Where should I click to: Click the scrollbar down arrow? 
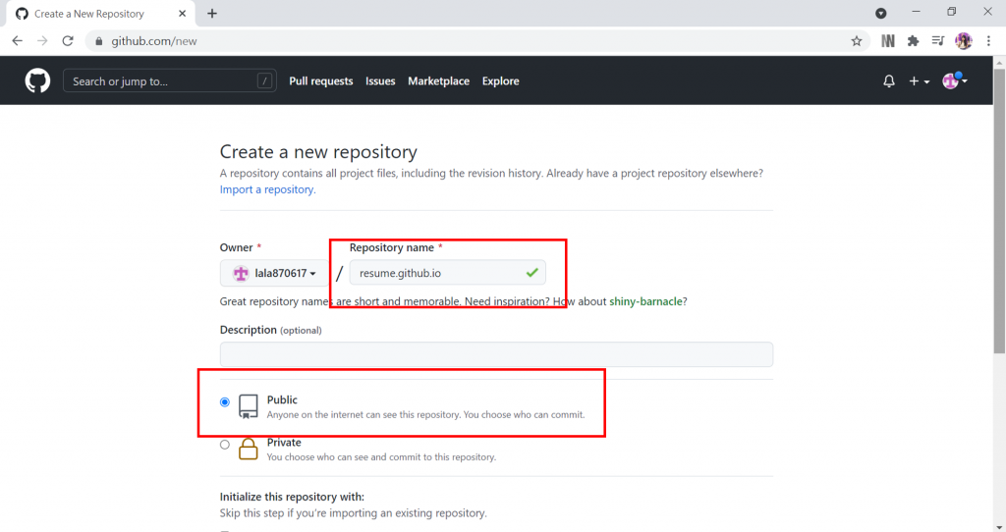click(x=999, y=527)
